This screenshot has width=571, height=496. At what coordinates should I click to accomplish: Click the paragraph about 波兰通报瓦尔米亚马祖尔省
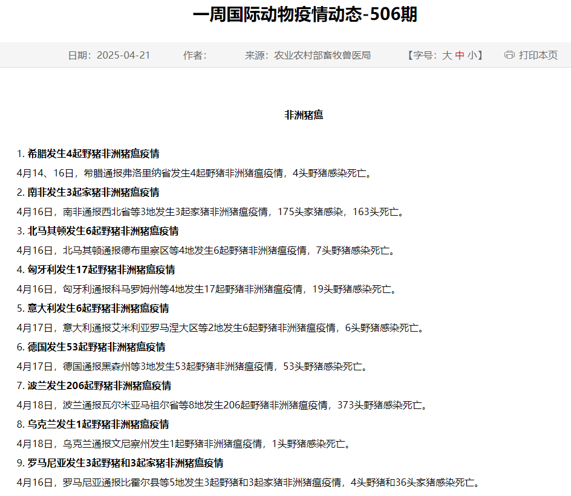click(223, 405)
